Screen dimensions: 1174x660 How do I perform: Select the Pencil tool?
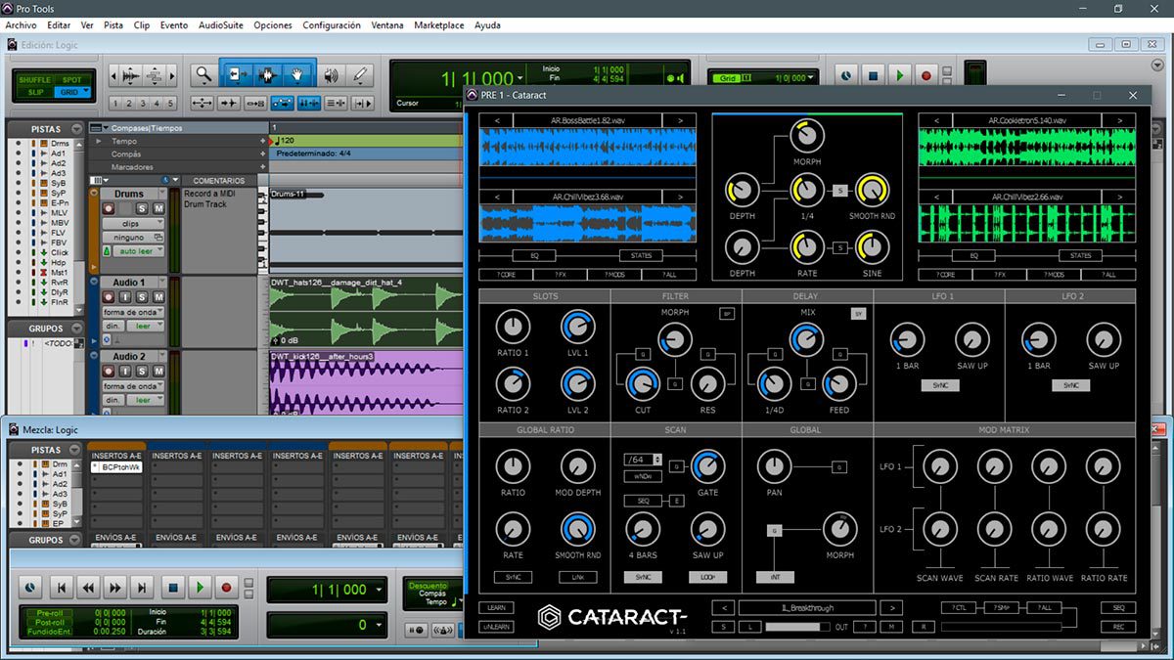360,74
